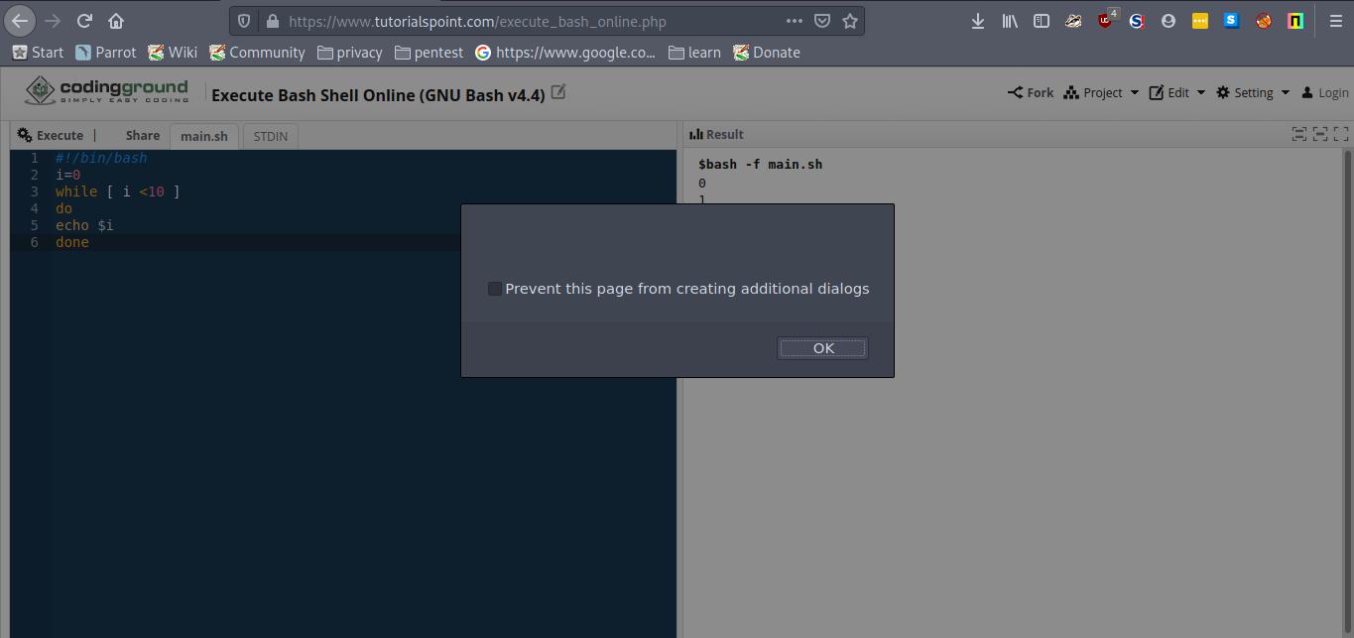1354x638 pixels.
Task: Open the Parrot bookmark
Action: [x=106, y=53]
